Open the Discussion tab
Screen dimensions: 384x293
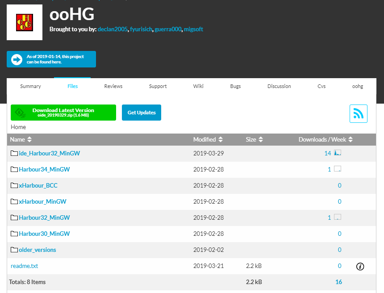(279, 86)
